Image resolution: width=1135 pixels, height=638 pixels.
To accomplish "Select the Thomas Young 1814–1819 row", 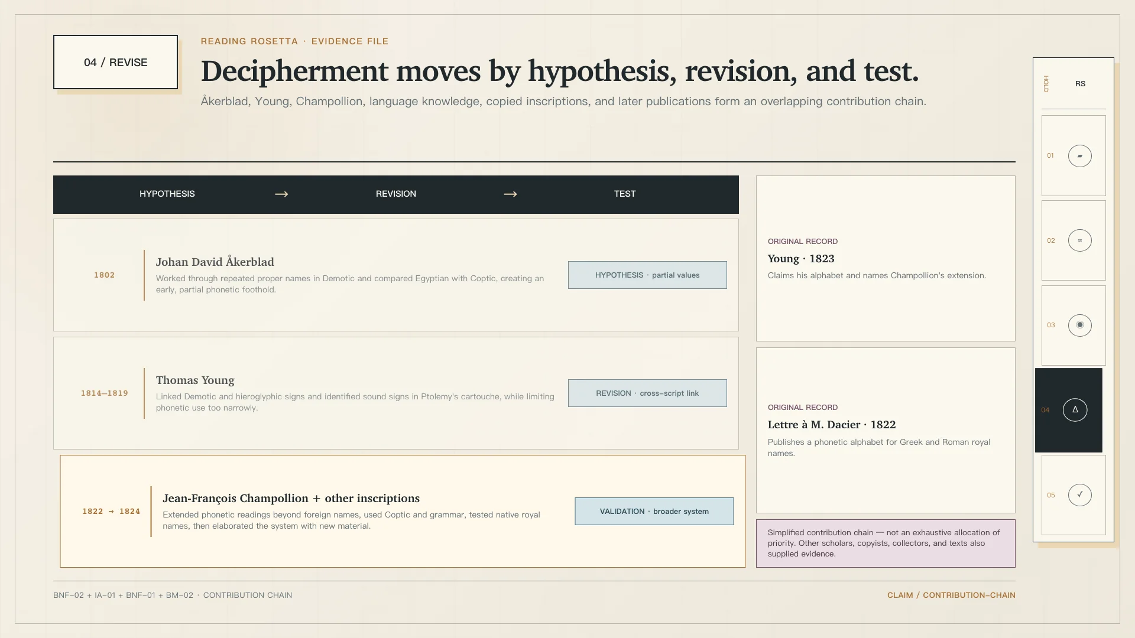I will click(x=395, y=393).
